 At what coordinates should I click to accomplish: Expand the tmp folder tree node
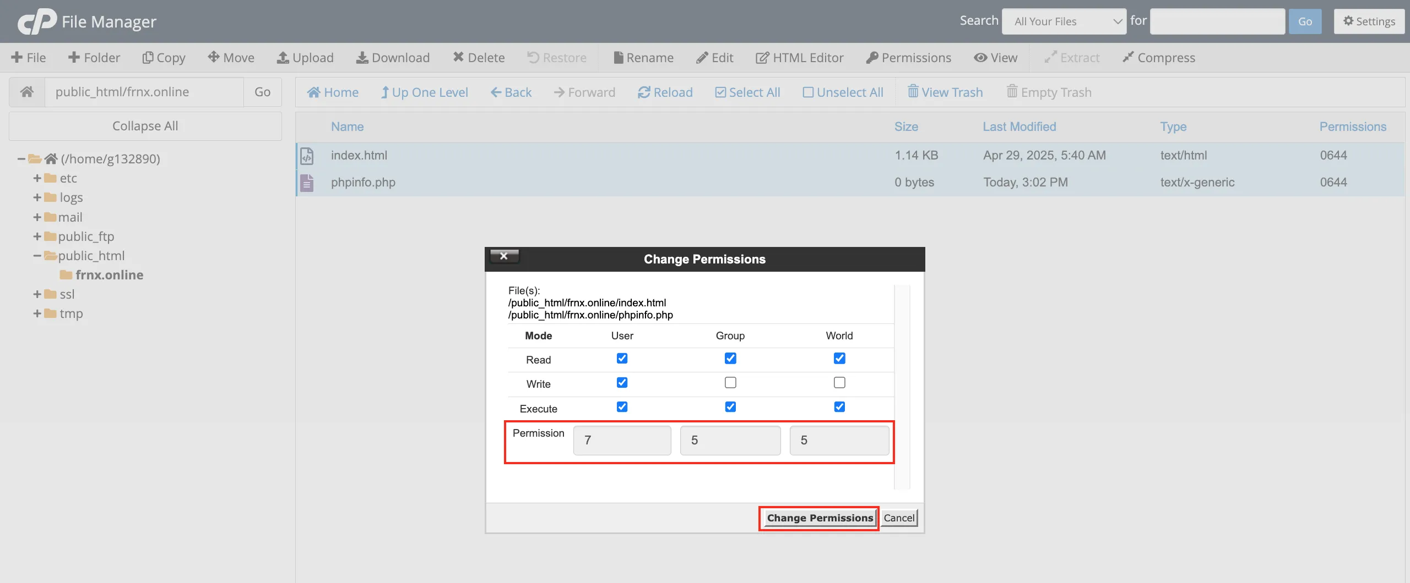coord(37,313)
